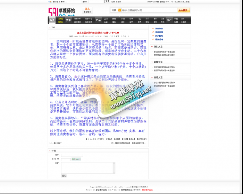Click the red arrow icon beside 热门文章
This screenshot has height=194, width=243.
click(x=152, y=47)
